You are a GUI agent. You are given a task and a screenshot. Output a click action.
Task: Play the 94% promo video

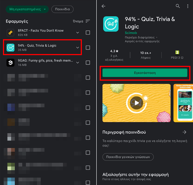pyautogui.click(x=136, y=103)
